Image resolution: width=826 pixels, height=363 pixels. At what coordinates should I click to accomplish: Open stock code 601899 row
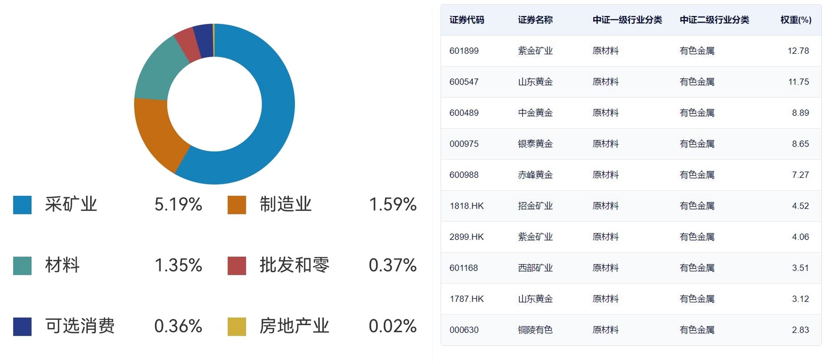464,51
